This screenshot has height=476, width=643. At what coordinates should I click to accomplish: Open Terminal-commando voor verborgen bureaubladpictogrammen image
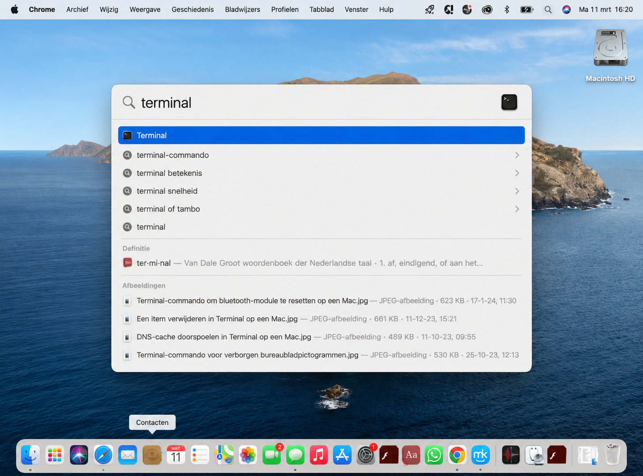(321, 355)
